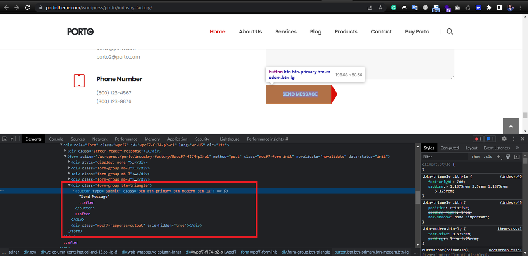The image size is (528, 256).
Task: Open the Products nav link
Action: tap(346, 32)
